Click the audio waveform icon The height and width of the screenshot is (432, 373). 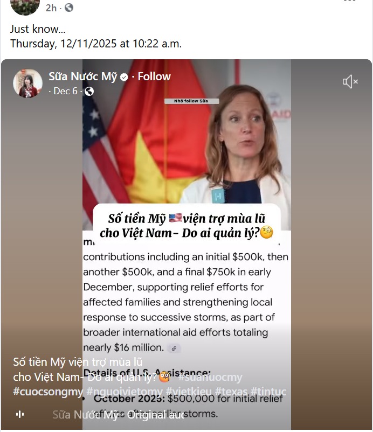[x=20, y=414]
